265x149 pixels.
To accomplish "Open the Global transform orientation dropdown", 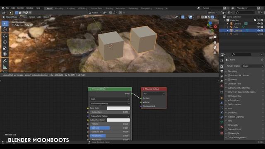I will pyautogui.click(x=95, y=13).
